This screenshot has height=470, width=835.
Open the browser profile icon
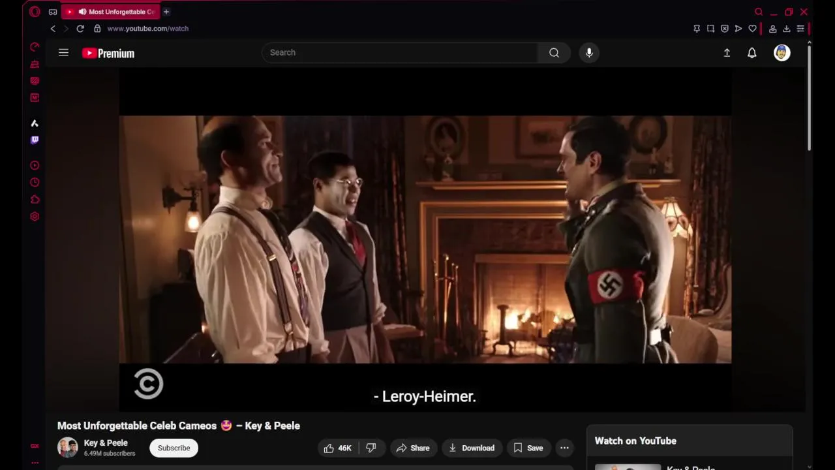coord(772,29)
